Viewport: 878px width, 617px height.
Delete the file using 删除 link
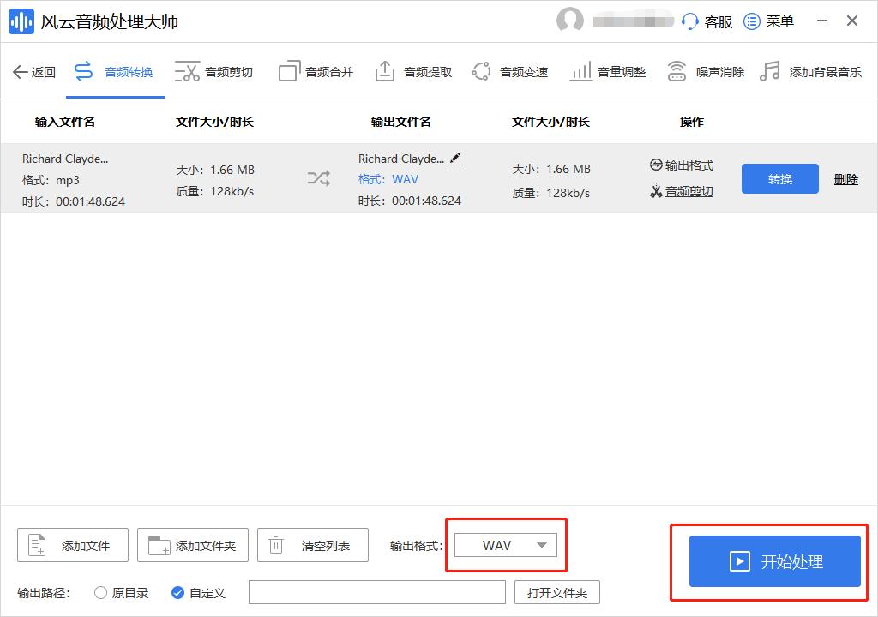point(845,178)
